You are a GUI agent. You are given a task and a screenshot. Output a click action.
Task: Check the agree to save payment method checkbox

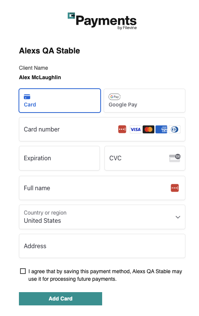[x=23, y=271]
